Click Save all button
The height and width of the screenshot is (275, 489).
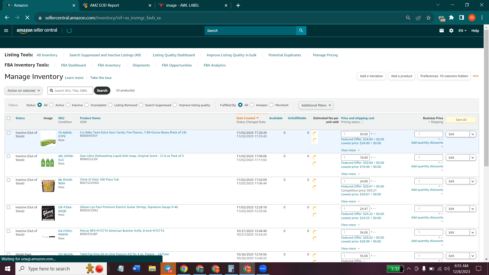tap(461, 120)
